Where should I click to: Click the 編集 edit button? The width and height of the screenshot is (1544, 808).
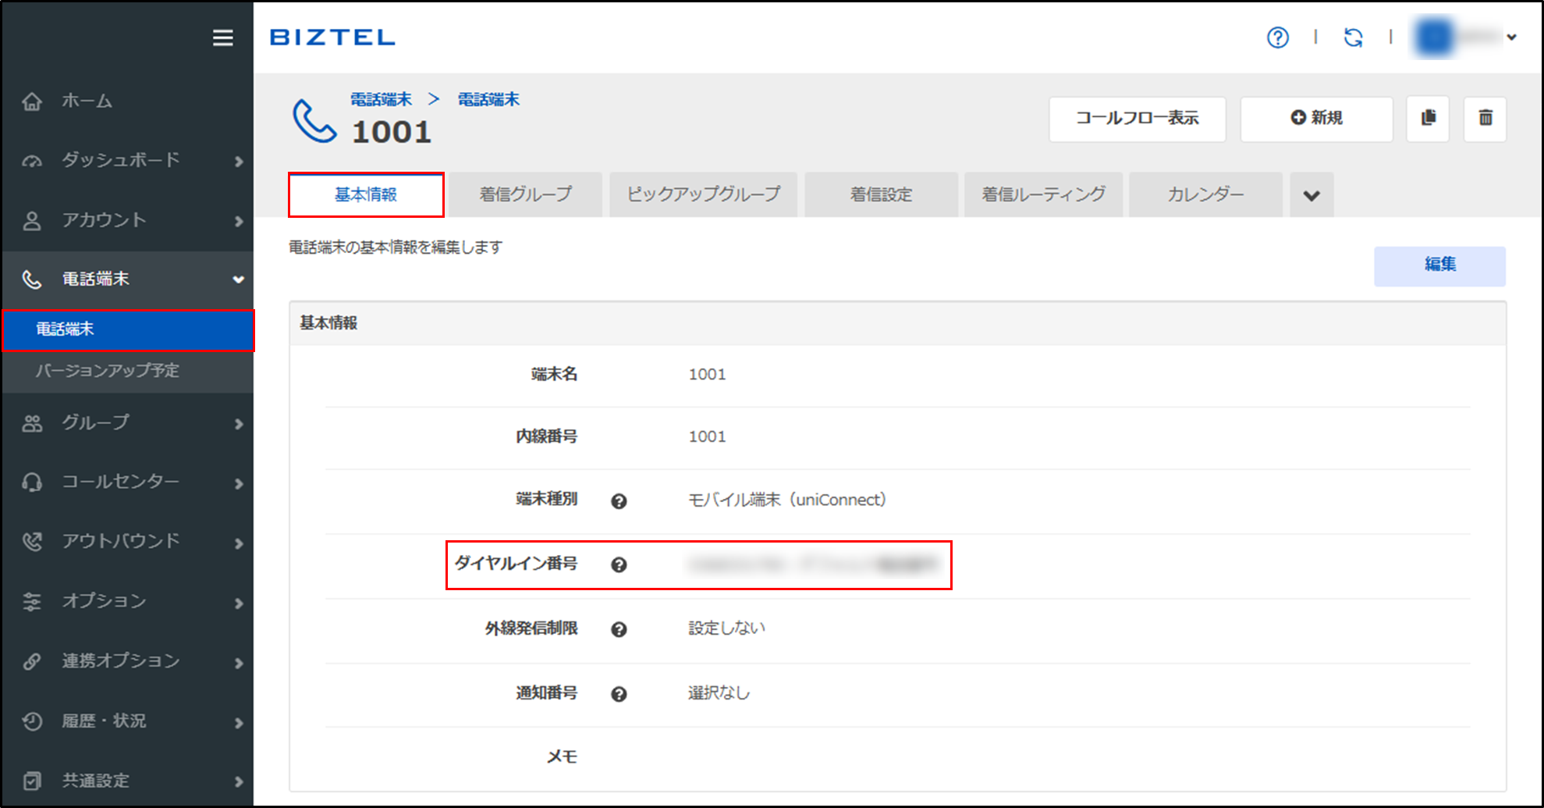pos(1439,265)
